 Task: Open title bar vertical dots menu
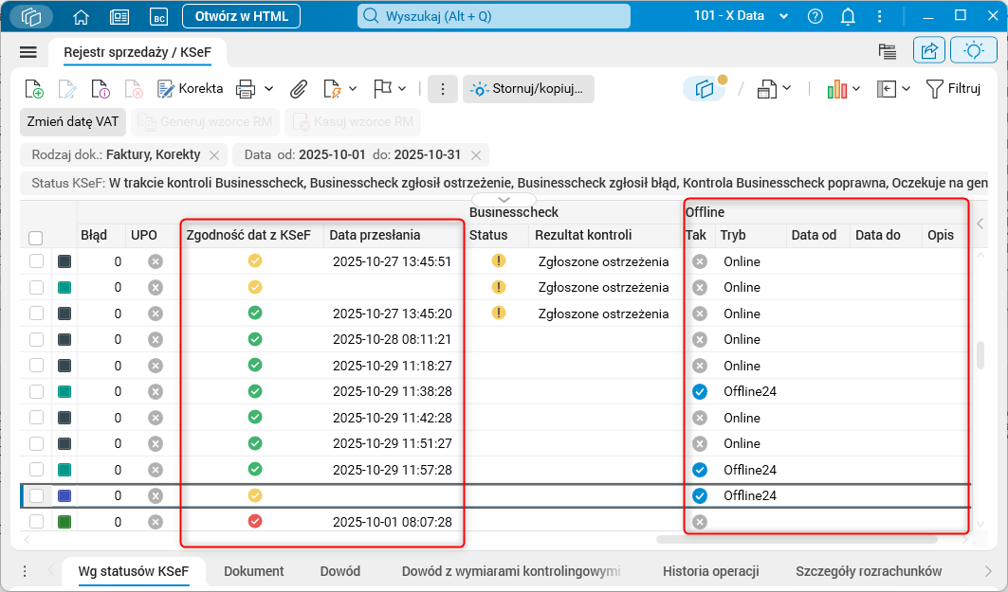(x=879, y=17)
